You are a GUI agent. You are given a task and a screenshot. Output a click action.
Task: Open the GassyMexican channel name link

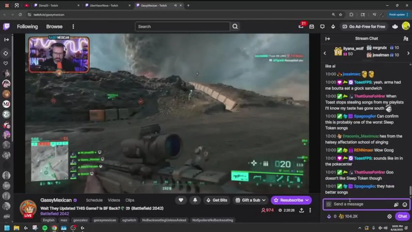56,200
